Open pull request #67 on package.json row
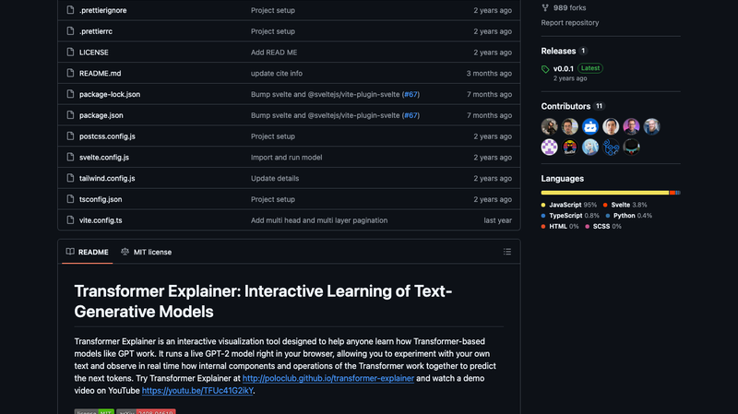 [x=411, y=115]
